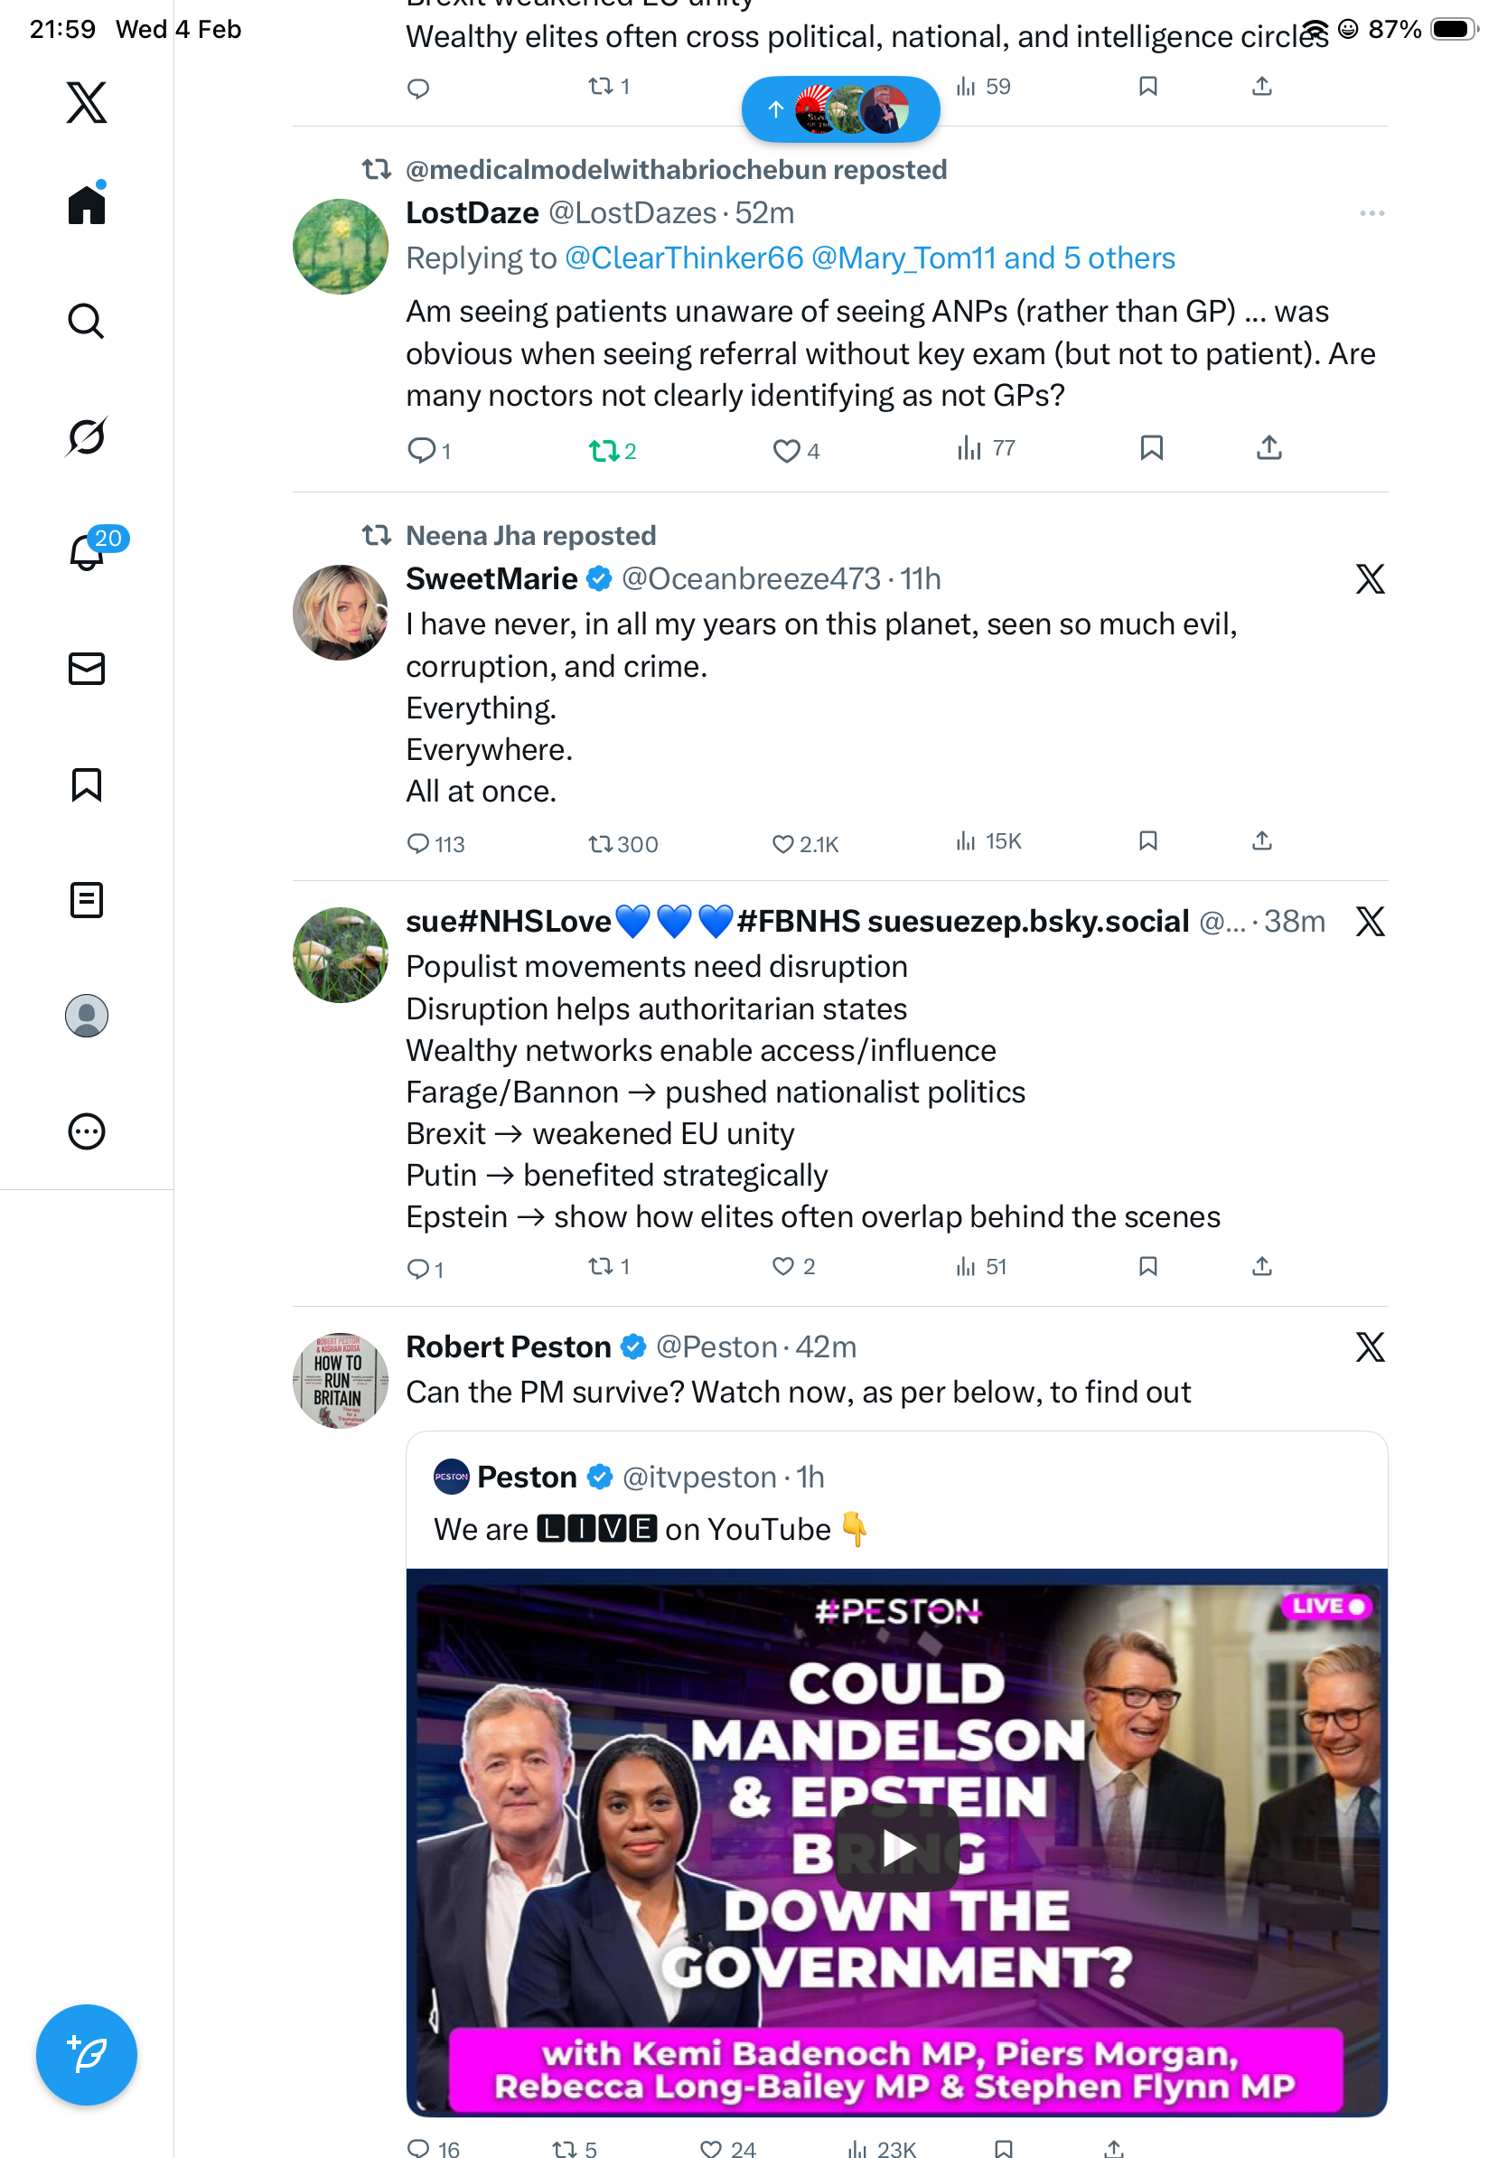
Task: Open Grok menu on Robert Peston post
Action: point(1370,1346)
